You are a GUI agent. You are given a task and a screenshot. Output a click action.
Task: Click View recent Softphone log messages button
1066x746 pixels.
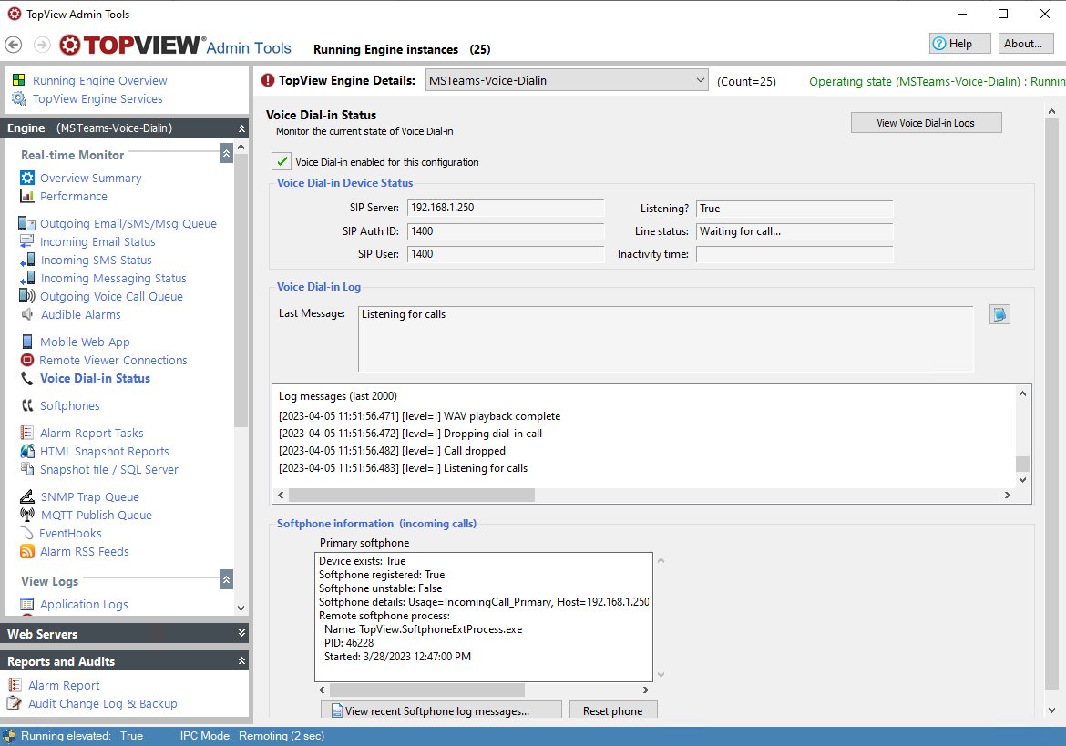click(x=441, y=710)
